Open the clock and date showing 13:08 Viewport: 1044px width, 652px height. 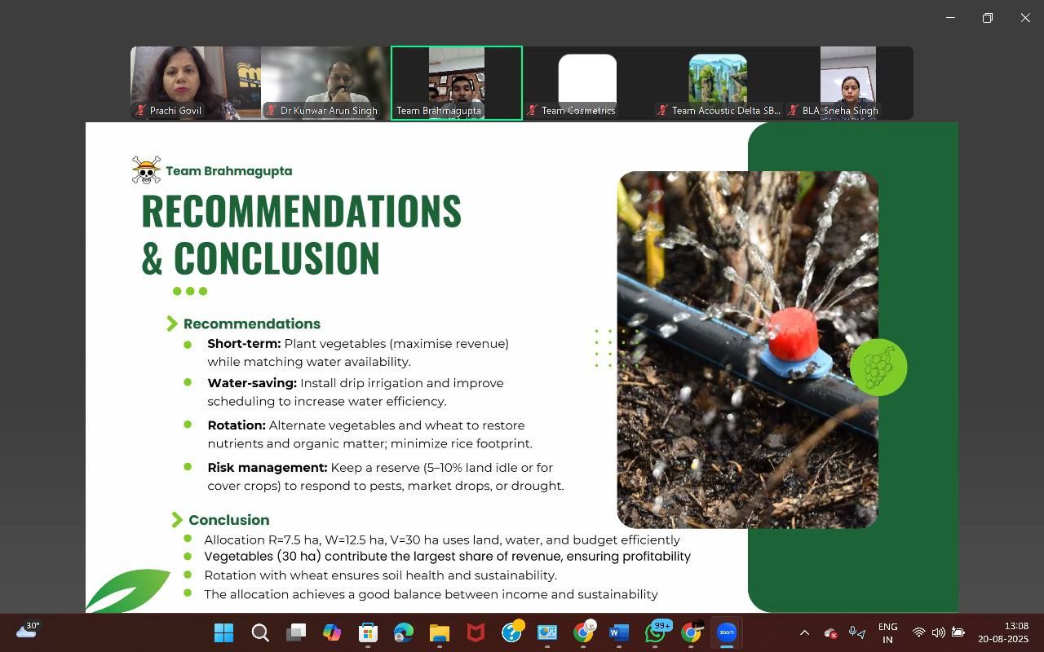(x=1003, y=632)
